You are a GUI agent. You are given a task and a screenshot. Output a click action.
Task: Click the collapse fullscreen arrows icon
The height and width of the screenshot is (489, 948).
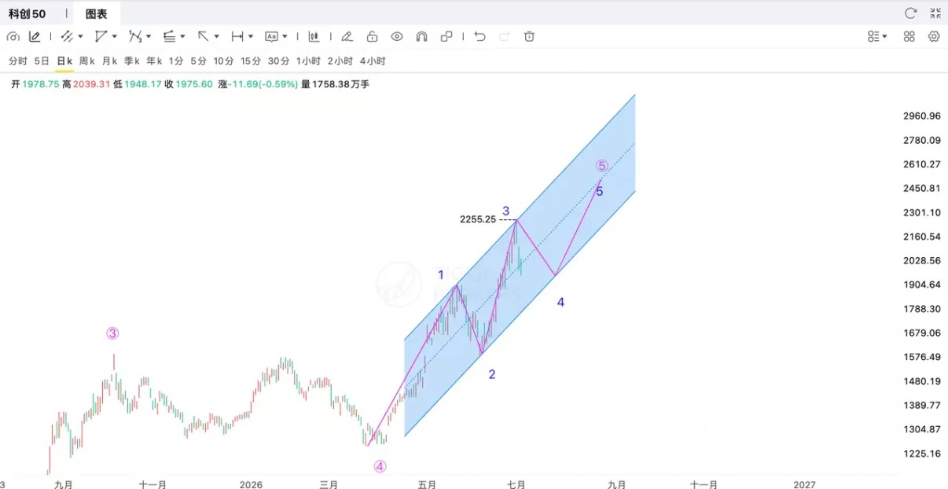935,13
